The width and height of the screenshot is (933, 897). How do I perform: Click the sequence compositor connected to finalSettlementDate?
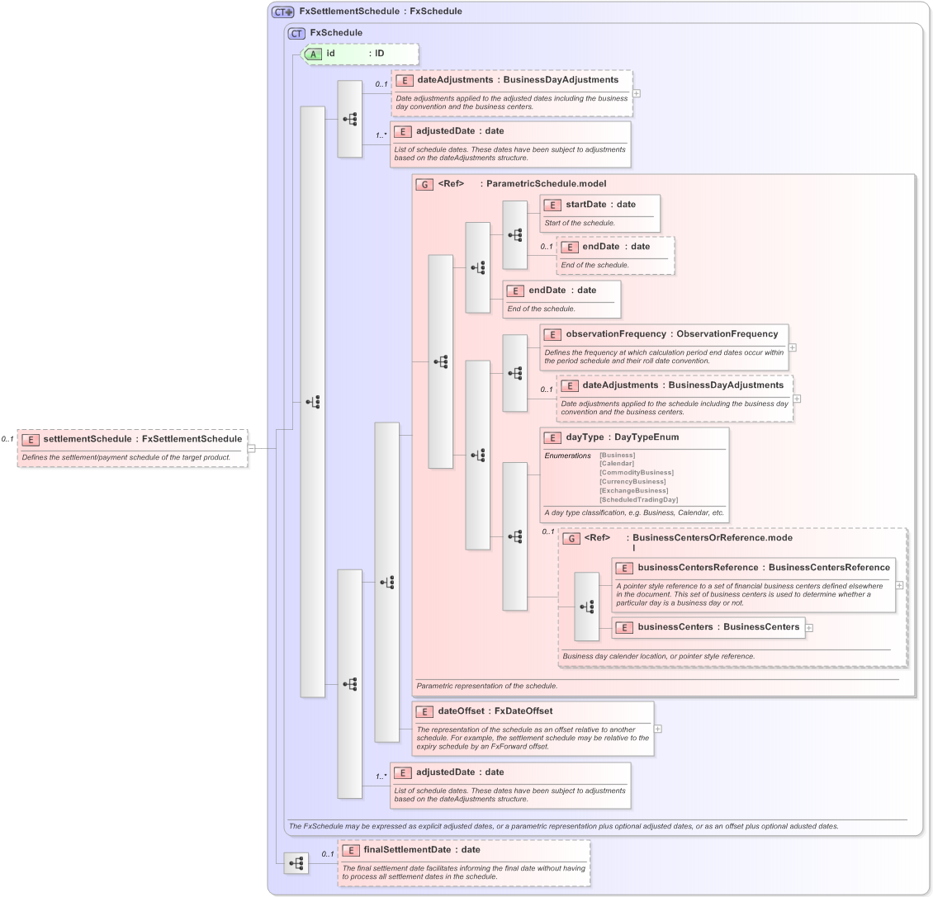296,862
